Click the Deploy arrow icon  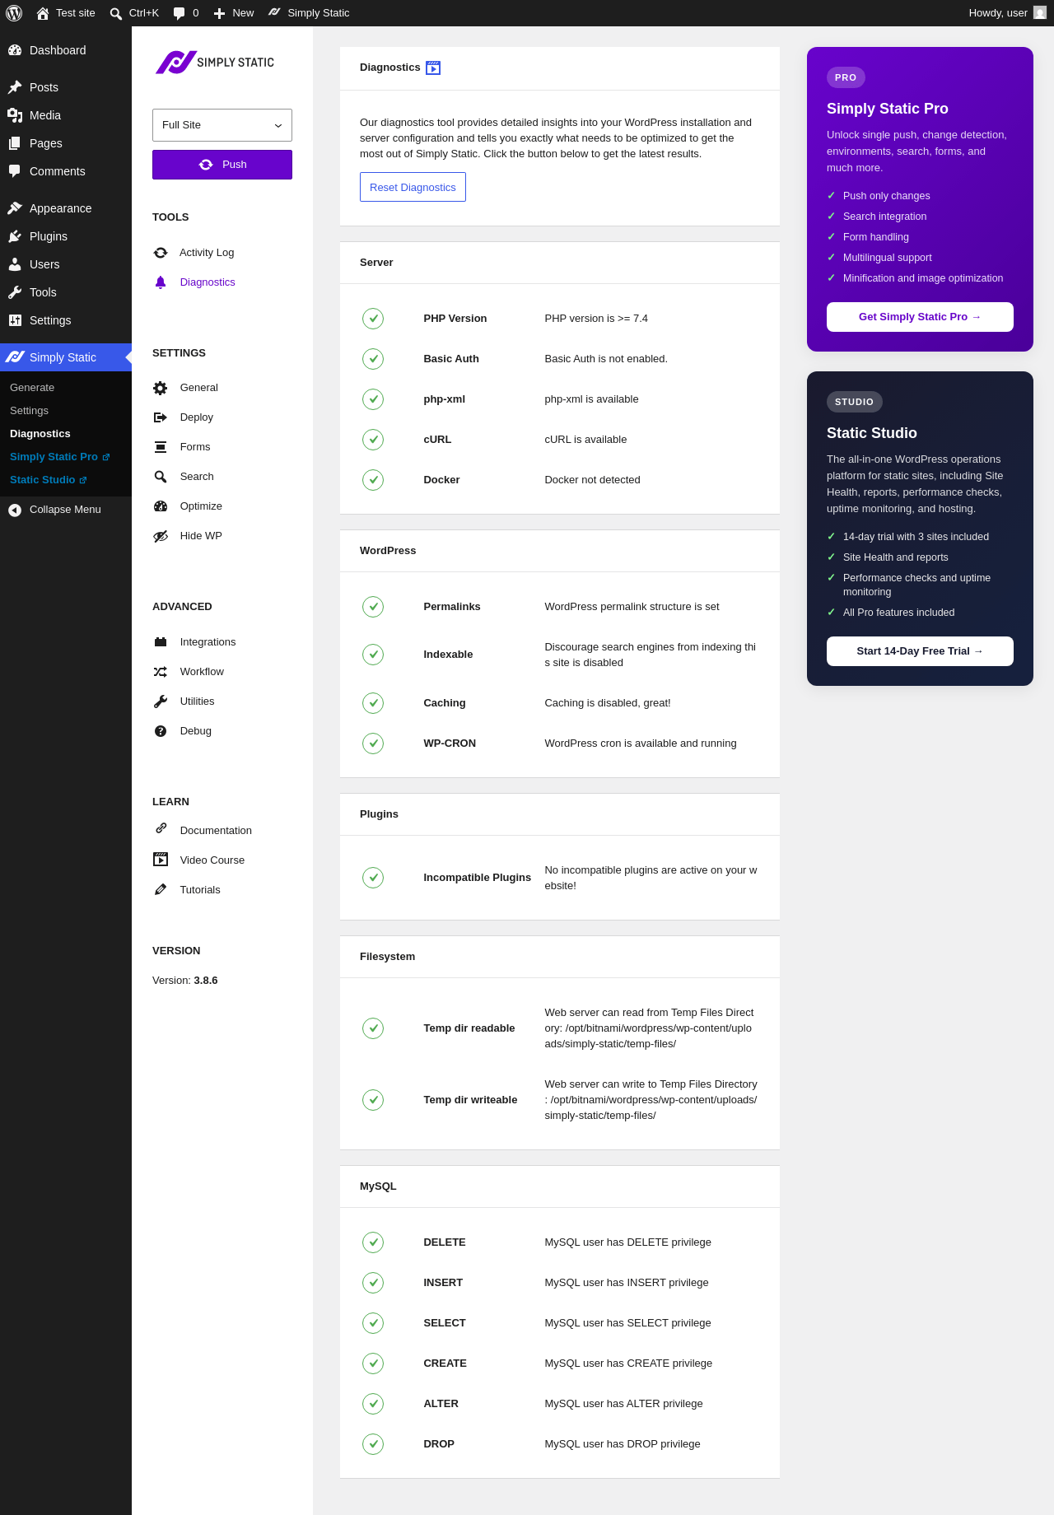tap(161, 417)
